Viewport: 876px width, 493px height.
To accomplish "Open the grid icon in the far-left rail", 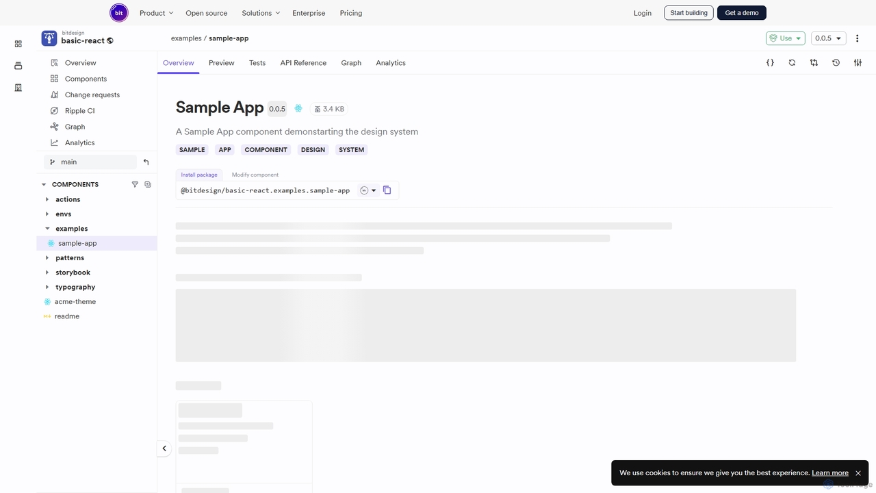I will click(x=18, y=44).
